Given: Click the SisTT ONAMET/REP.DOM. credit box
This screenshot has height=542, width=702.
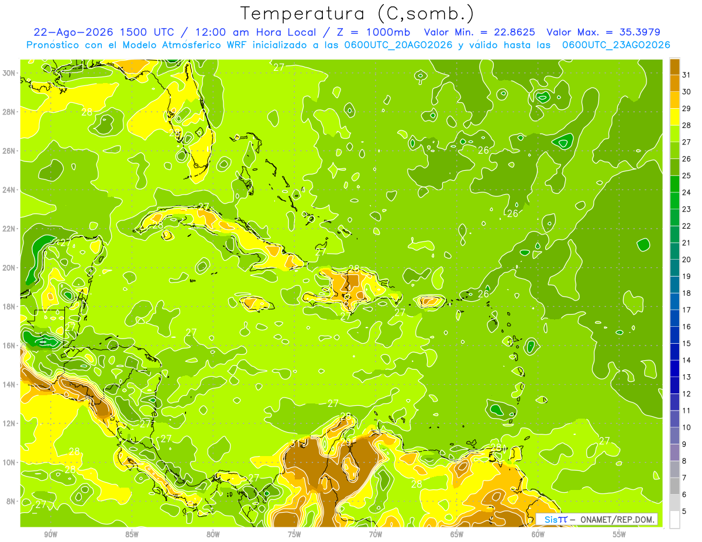Looking at the screenshot, I should [597, 519].
